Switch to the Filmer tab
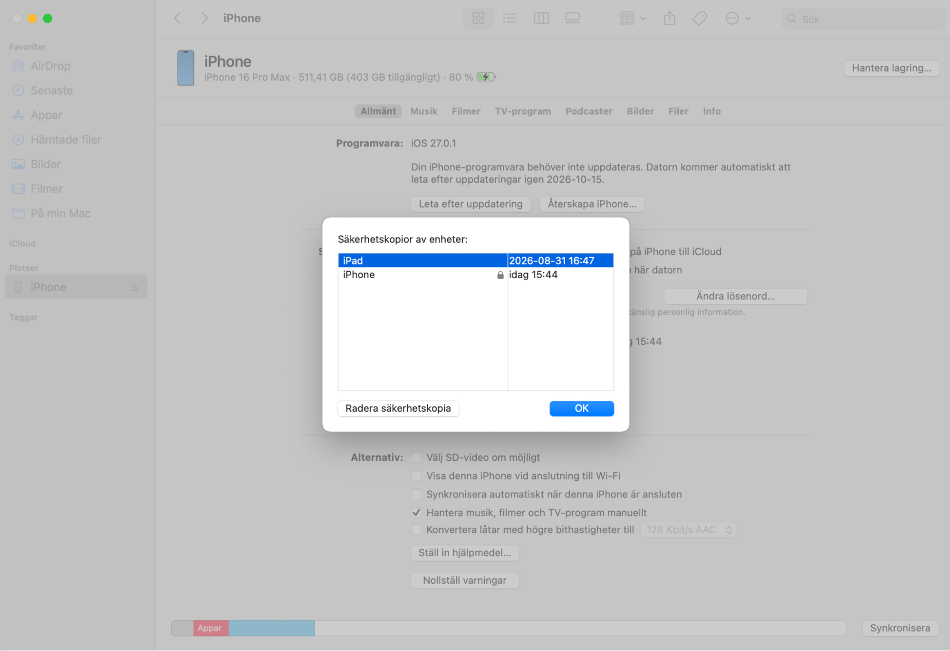The width and height of the screenshot is (950, 651). (466, 111)
